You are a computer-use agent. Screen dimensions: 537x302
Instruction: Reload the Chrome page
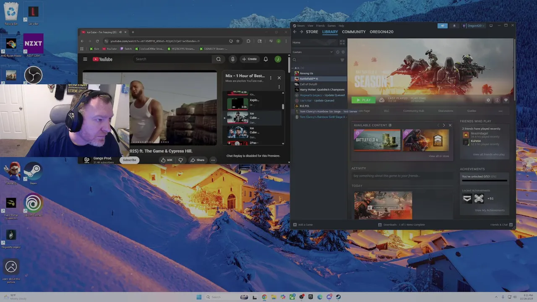[97, 41]
